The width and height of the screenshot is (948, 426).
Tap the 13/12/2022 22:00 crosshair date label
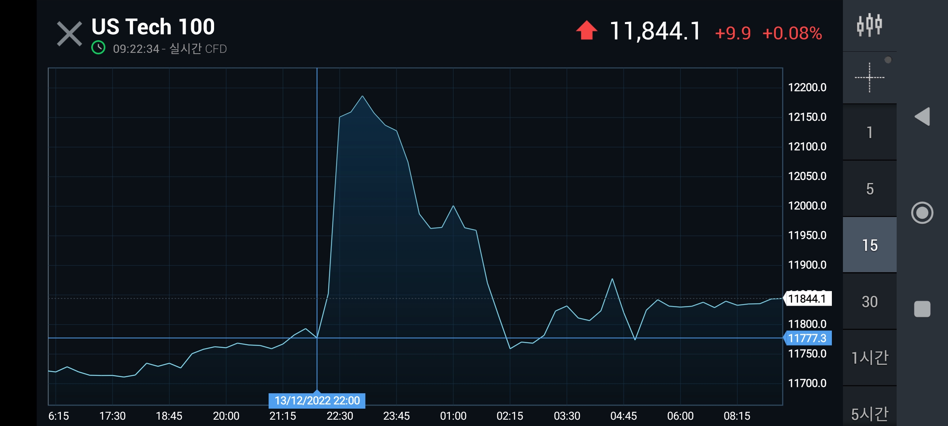point(317,401)
